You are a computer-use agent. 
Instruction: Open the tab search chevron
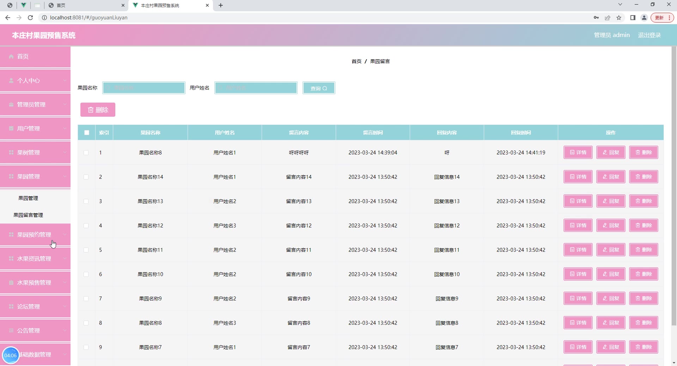(620, 5)
